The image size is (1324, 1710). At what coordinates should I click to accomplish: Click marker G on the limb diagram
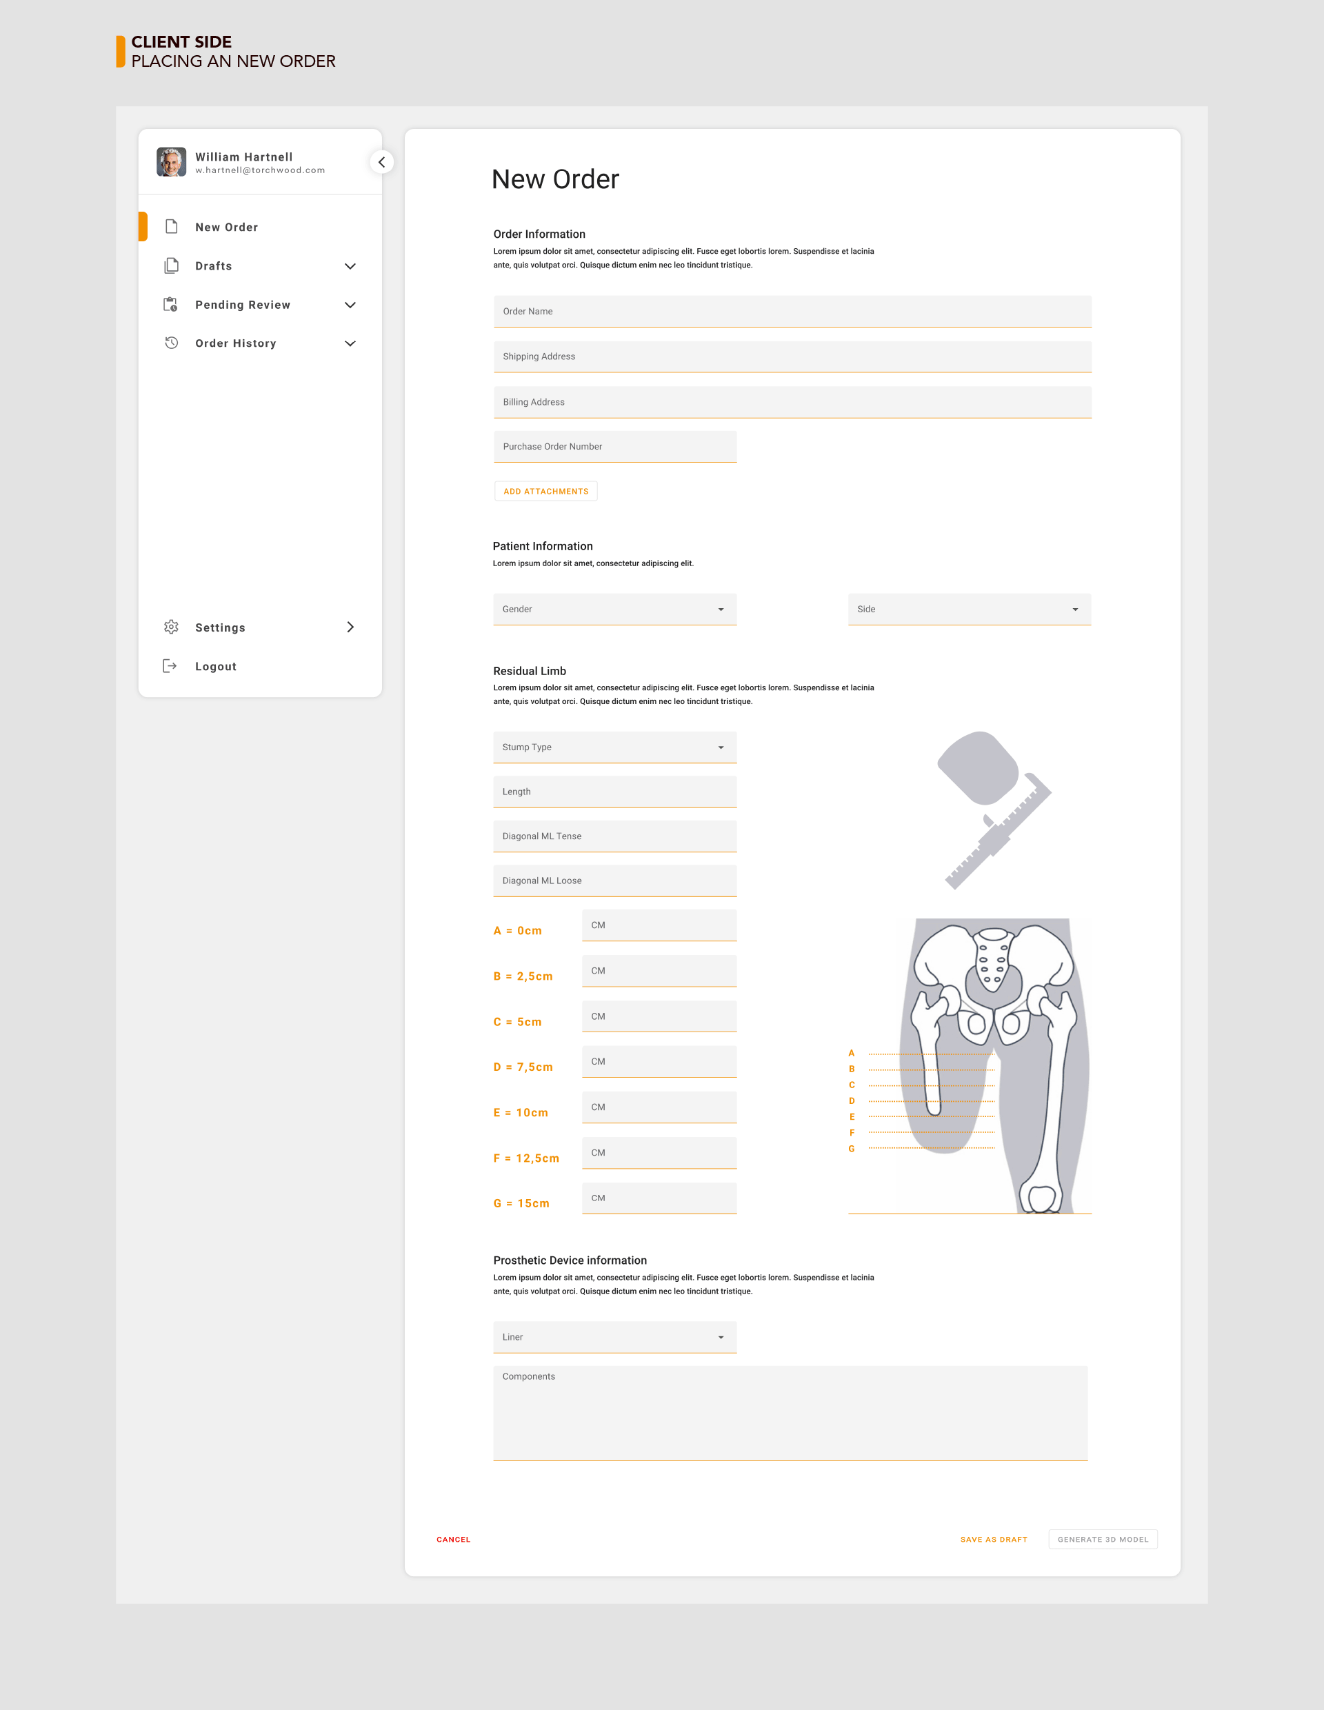point(851,1149)
